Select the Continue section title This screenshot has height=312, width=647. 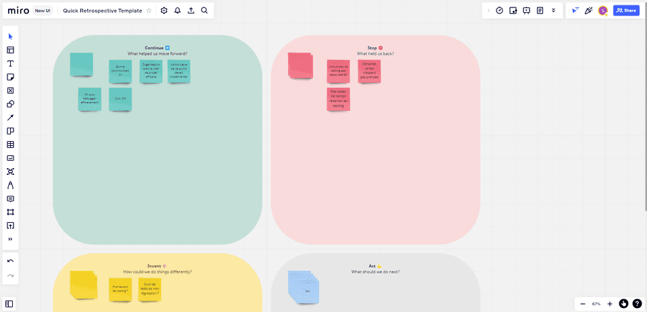click(x=157, y=48)
